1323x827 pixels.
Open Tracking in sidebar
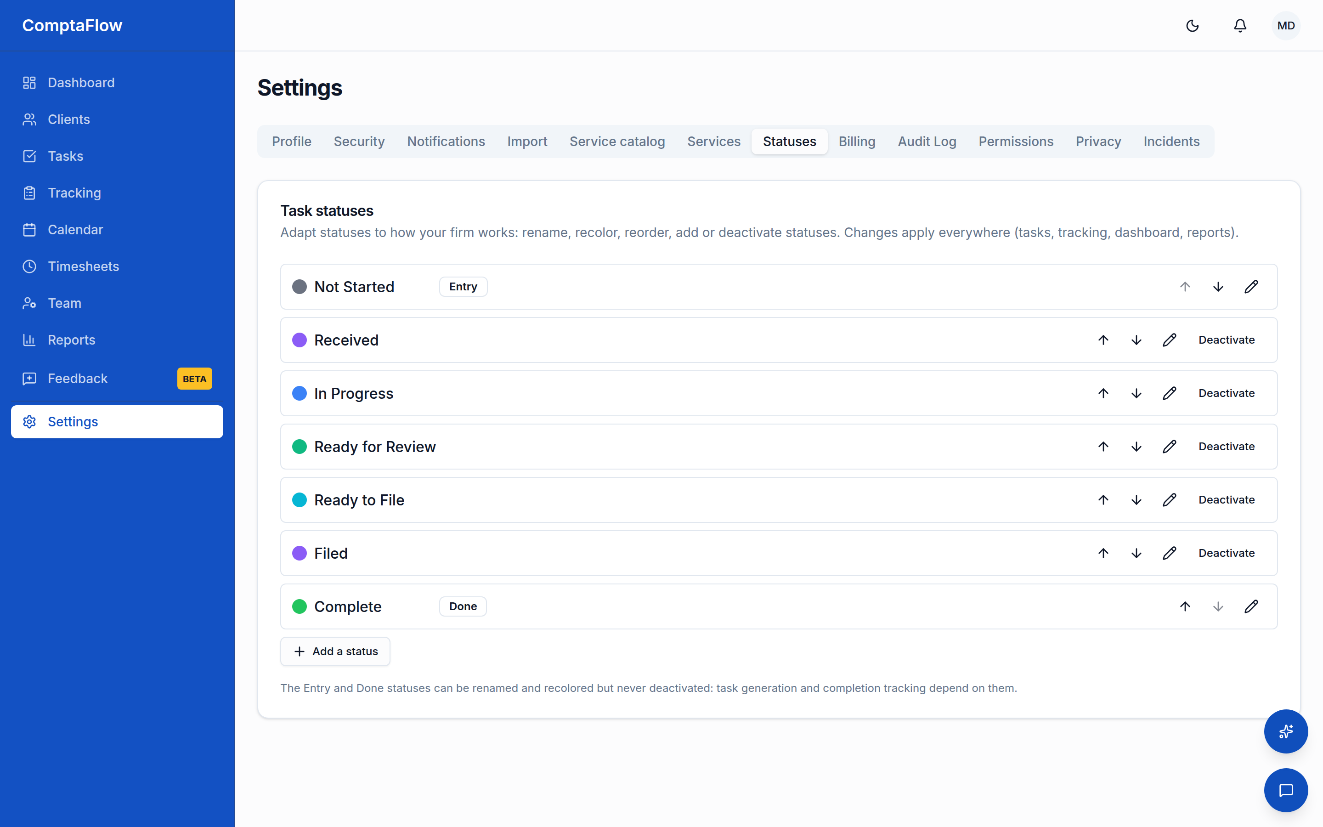(x=117, y=193)
